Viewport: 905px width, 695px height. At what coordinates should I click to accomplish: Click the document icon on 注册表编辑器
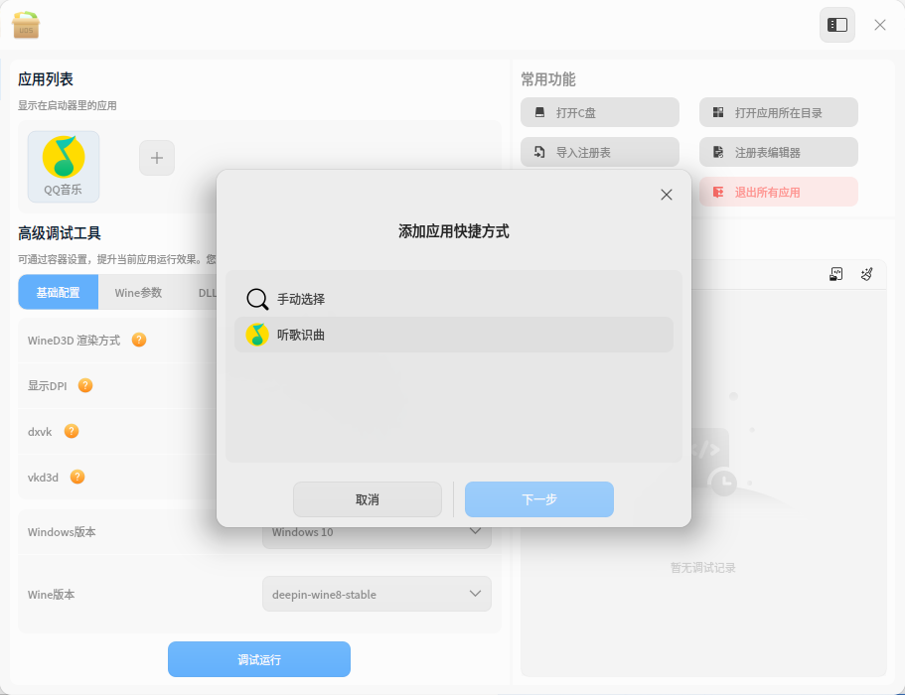[718, 152]
